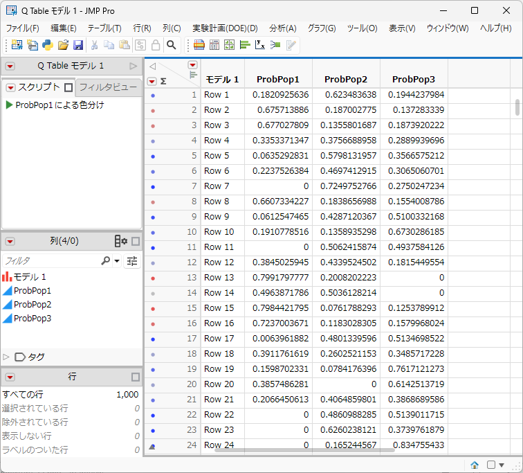Open the red triangle menu beside スクリプト
The image size is (523, 473).
(x=10, y=88)
